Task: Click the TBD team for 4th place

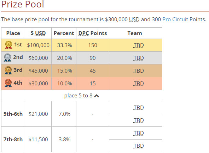Action: click(x=139, y=84)
